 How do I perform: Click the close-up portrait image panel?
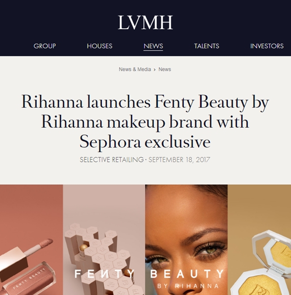click(186, 240)
